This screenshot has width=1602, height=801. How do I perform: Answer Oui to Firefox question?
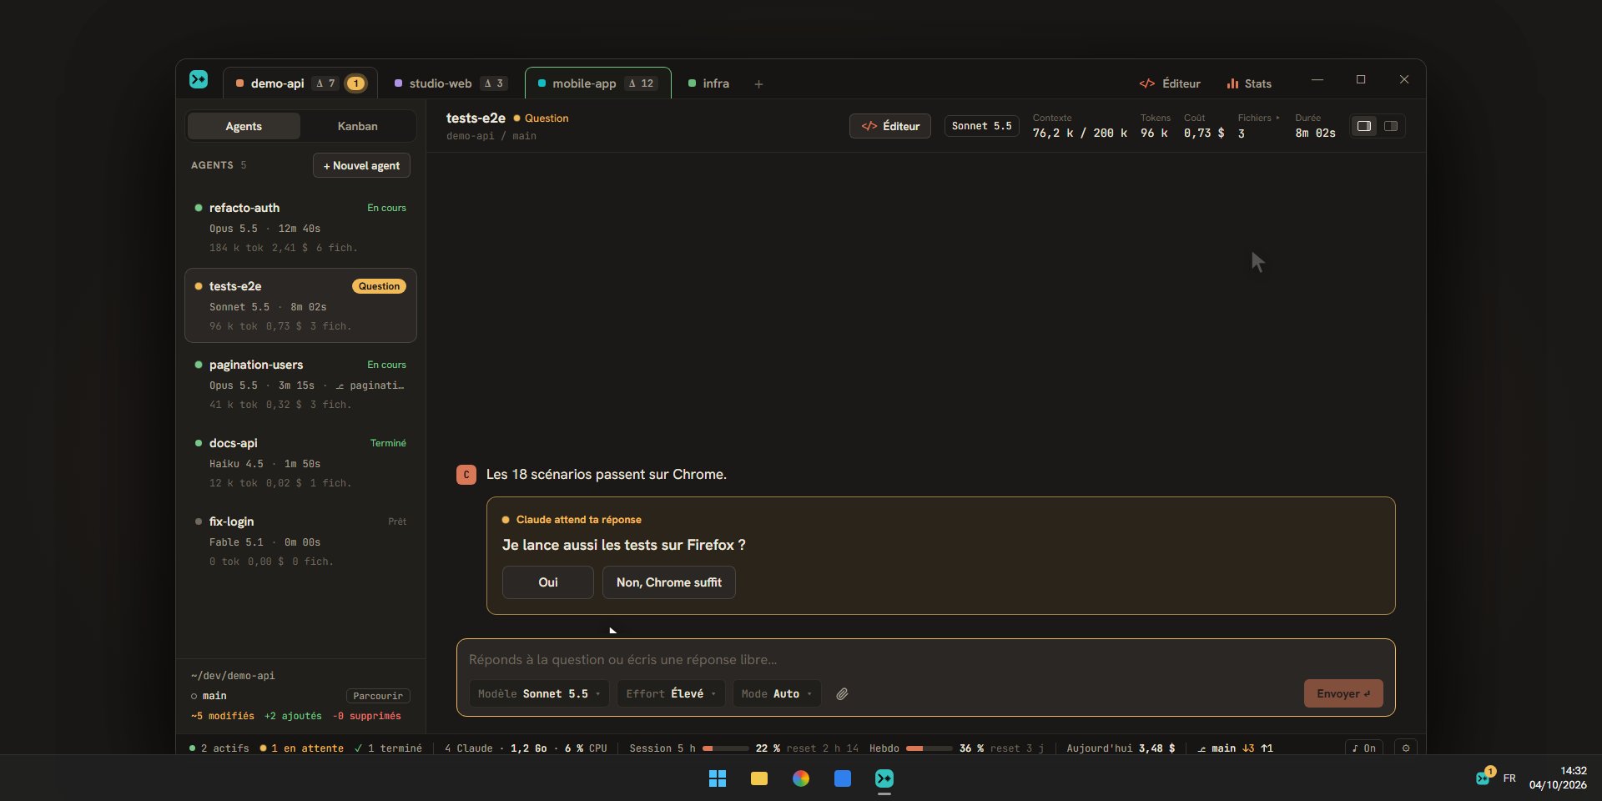[x=548, y=582]
